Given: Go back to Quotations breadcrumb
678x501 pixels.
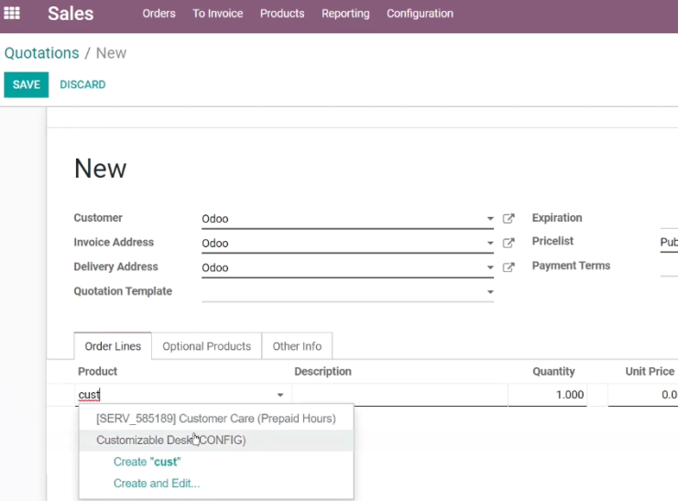Looking at the screenshot, I should pos(42,53).
